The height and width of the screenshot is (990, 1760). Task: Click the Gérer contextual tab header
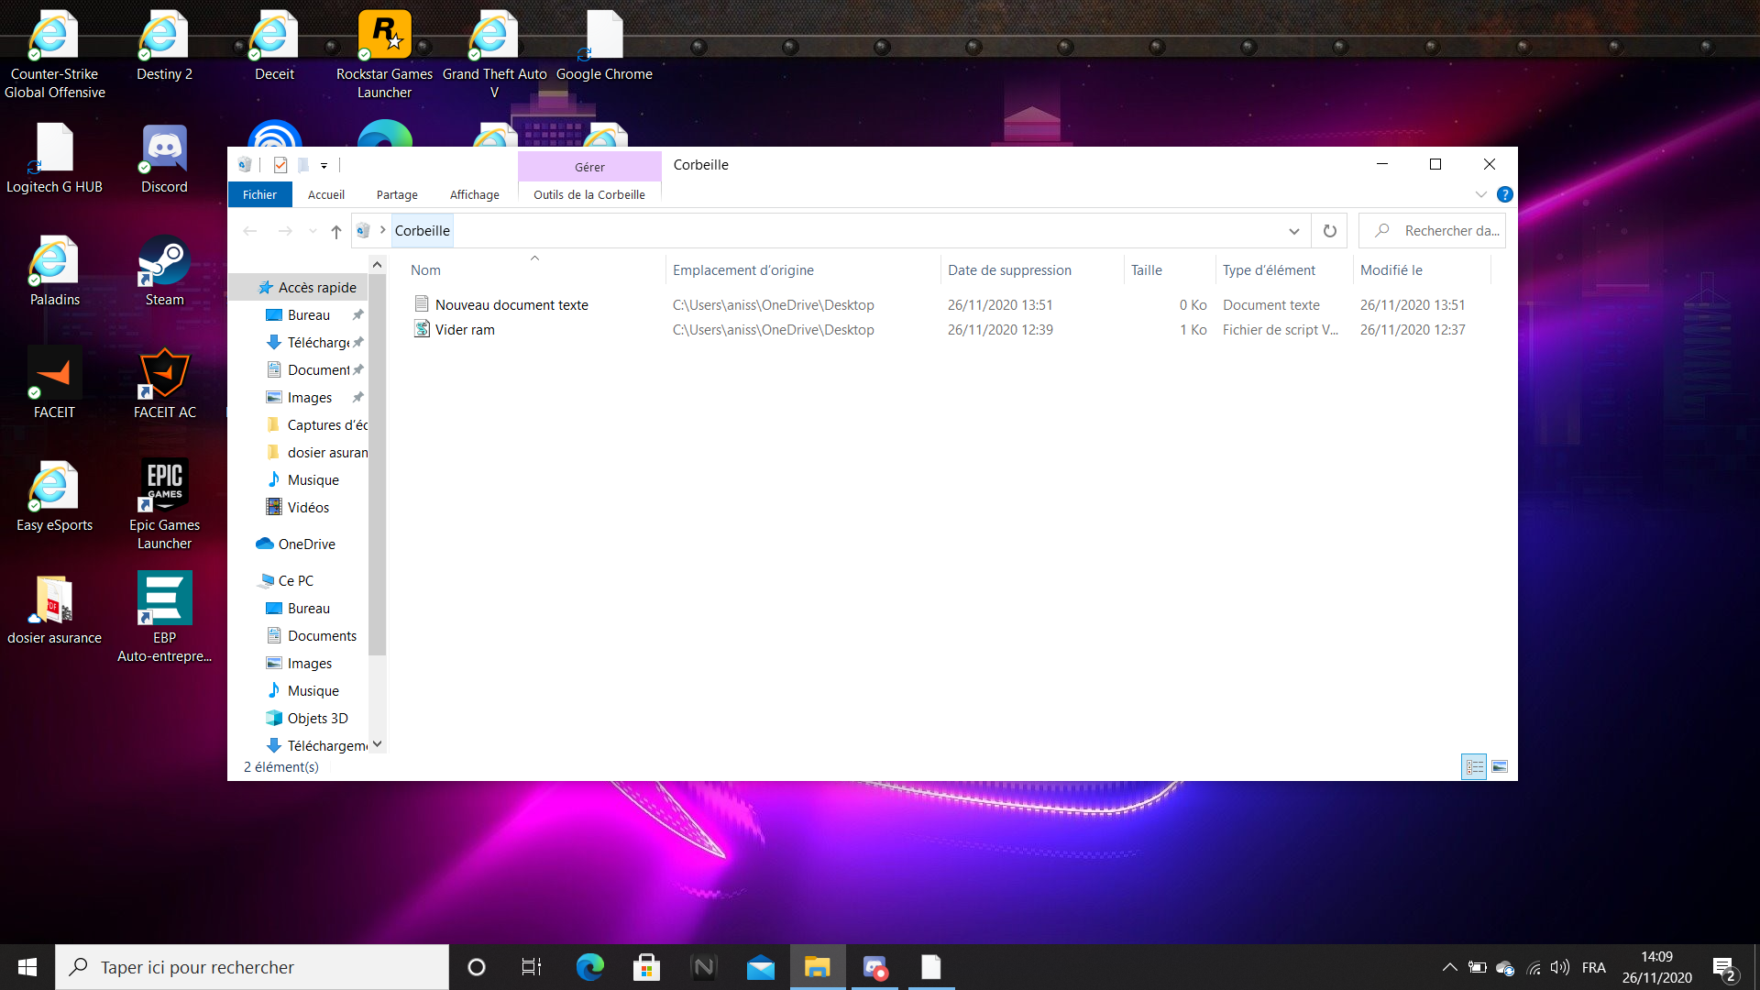(589, 167)
